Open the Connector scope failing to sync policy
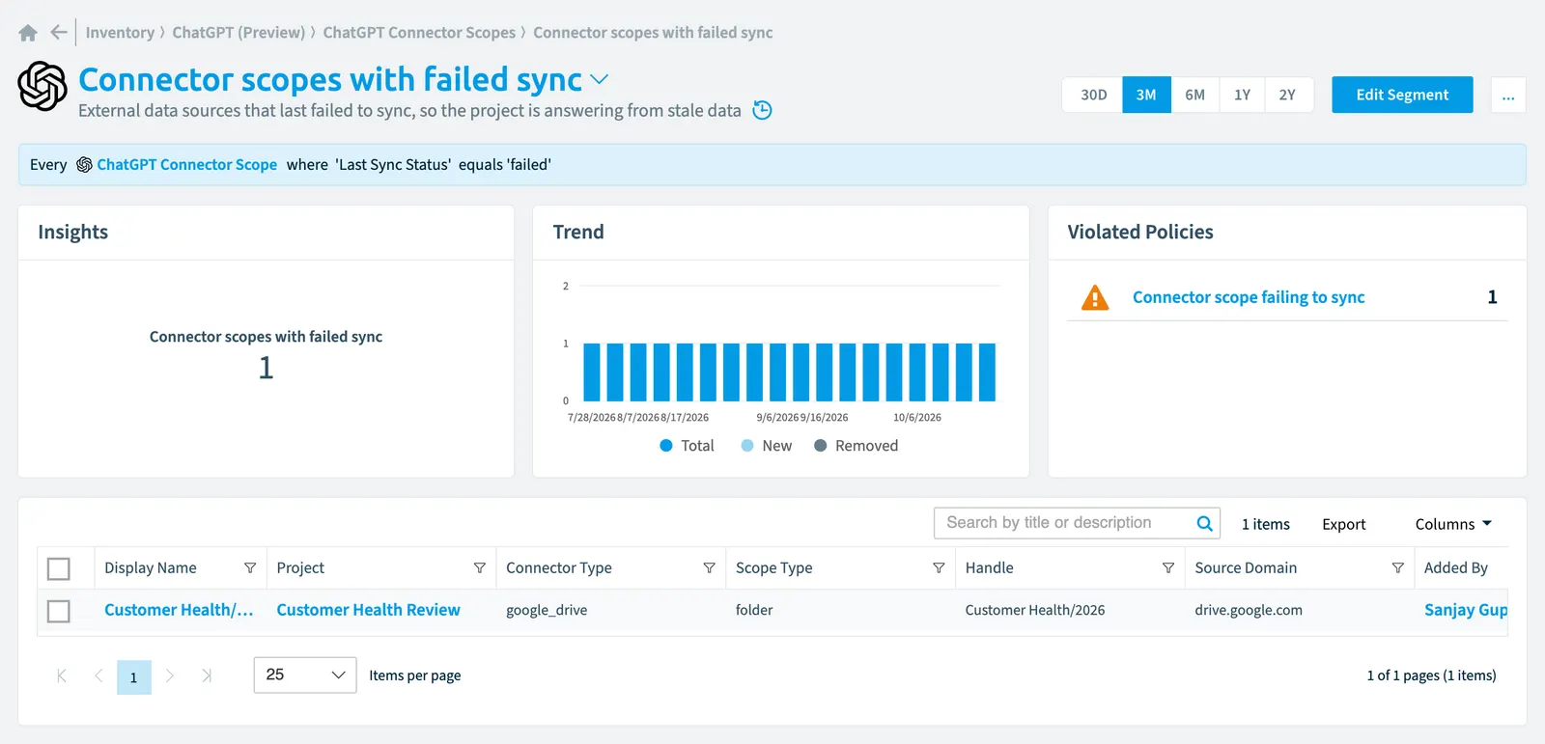Viewport: 1545px width, 744px height. (x=1249, y=297)
